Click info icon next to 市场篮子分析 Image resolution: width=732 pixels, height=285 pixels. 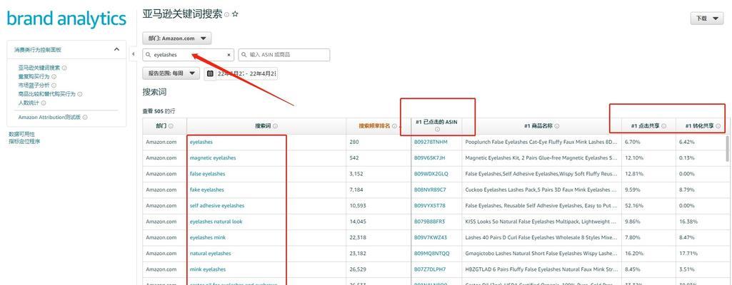54,85
